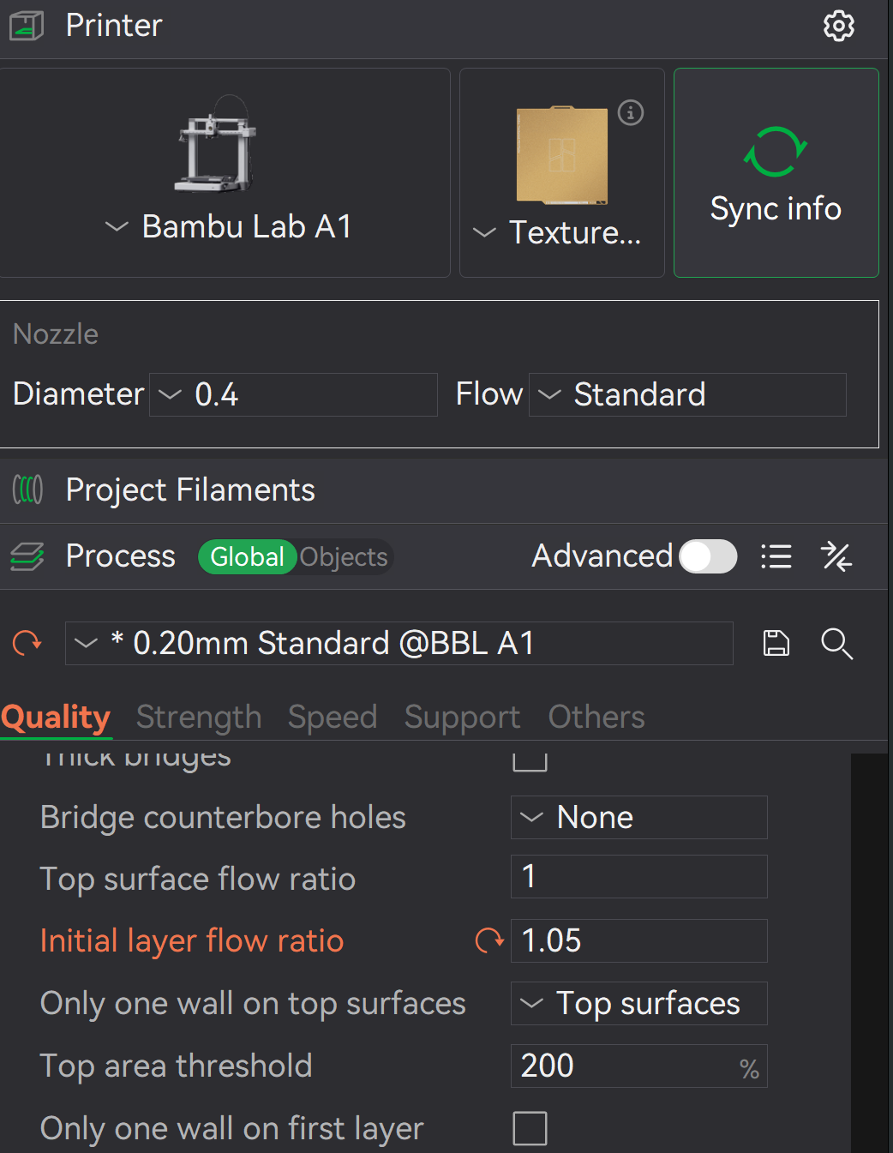The width and height of the screenshot is (893, 1153).
Task: Expand the Texture plate type dropdown
Action: [x=559, y=232]
